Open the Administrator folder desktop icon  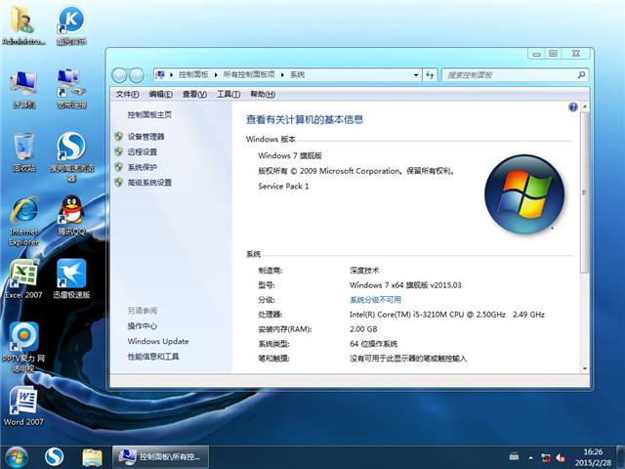click(x=23, y=25)
